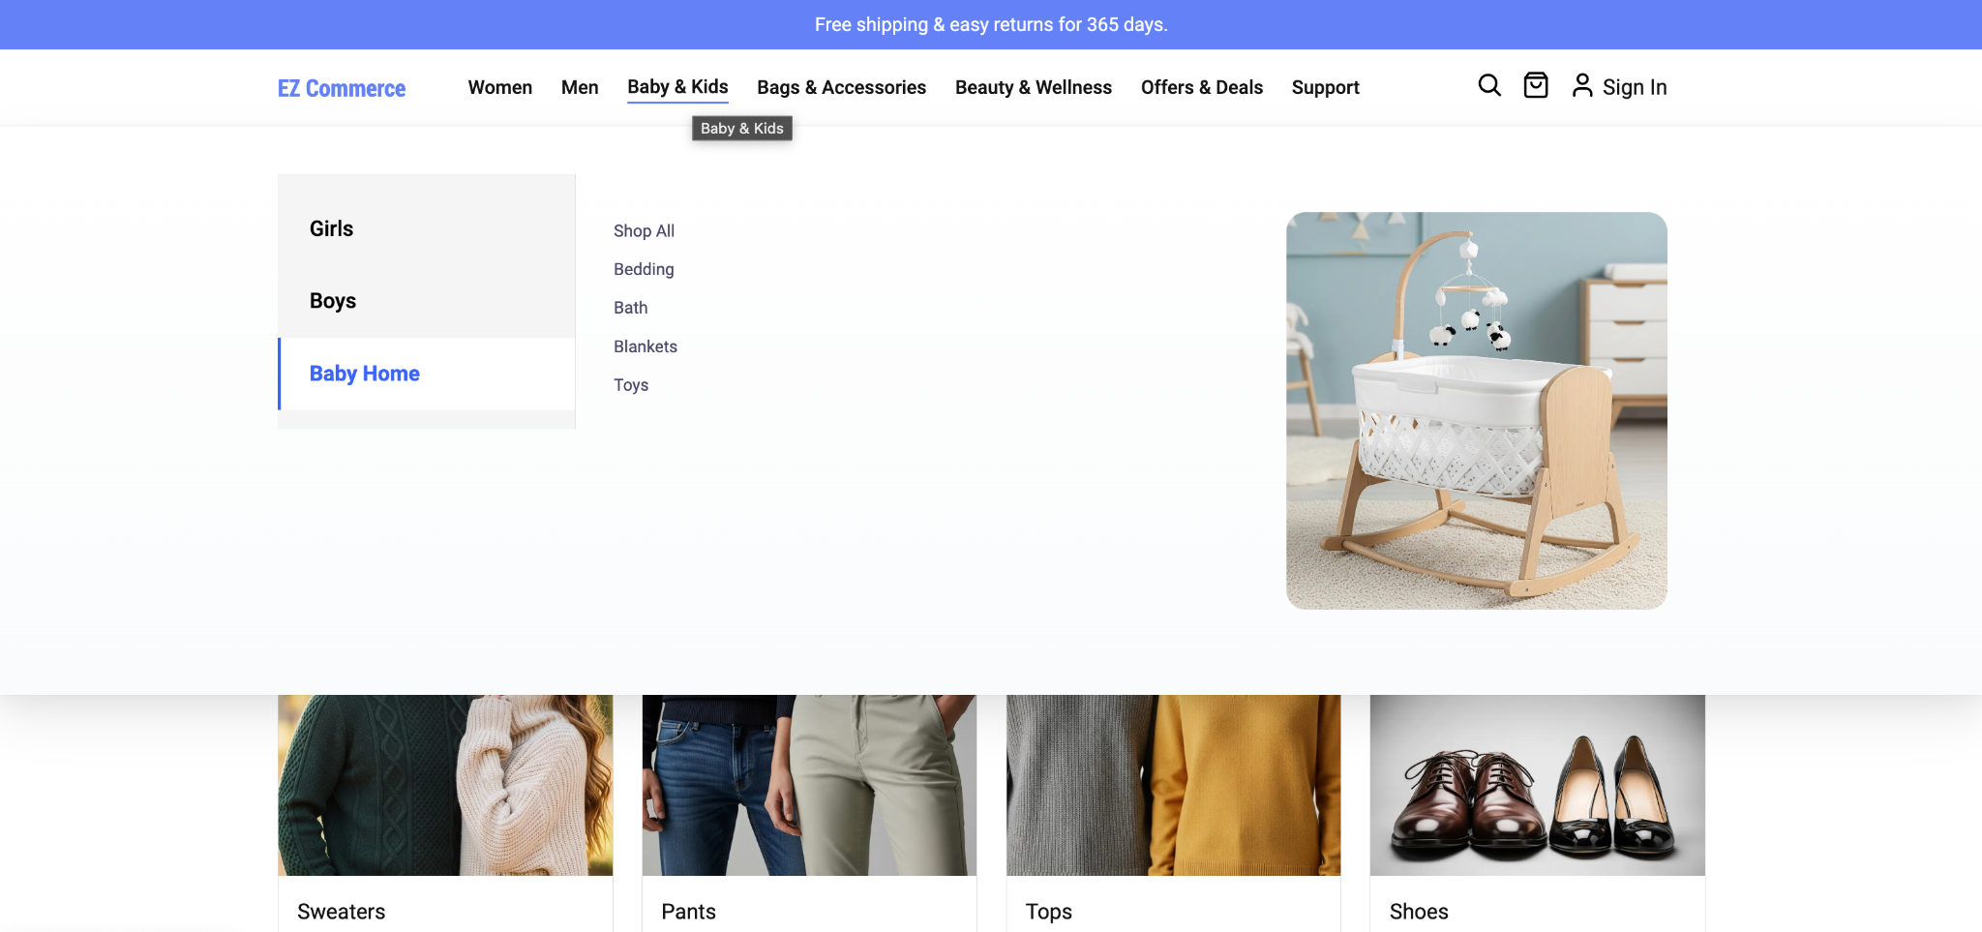The width and height of the screenshot is (1982, 932).
Task: Click the Shop All link
Action: click(x=644, y=230)
